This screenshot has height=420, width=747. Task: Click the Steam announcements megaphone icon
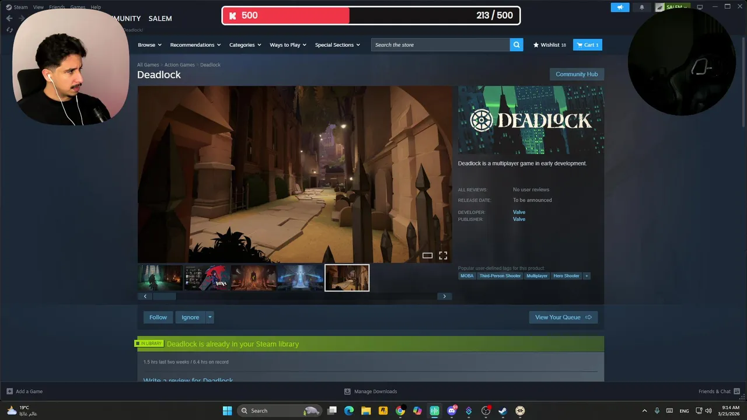[x=620, y=7]
